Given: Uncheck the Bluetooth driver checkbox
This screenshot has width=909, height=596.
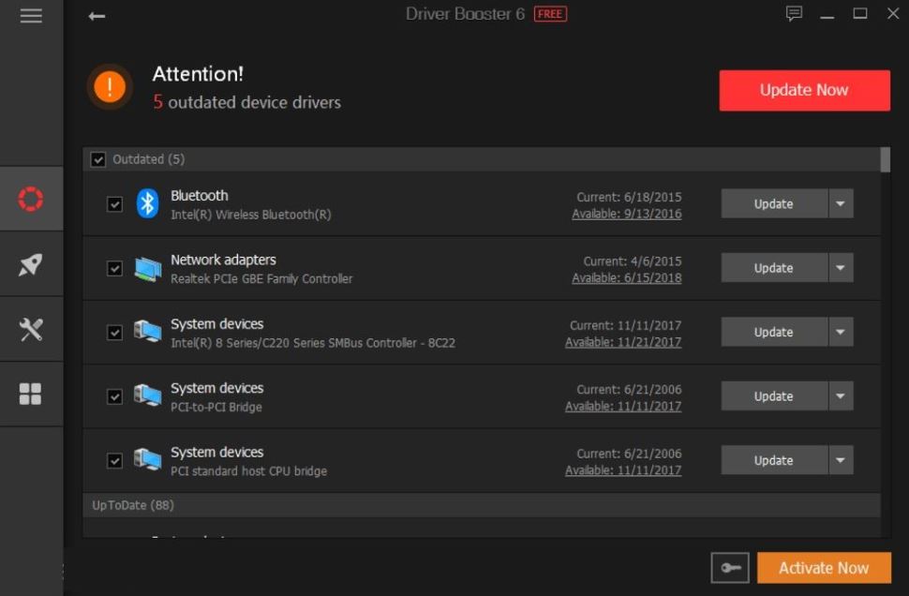Looking at the screenshot, I should point(114,204).
